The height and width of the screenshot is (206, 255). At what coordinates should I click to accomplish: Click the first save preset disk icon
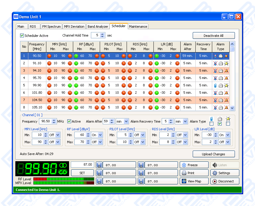point(99,165)
